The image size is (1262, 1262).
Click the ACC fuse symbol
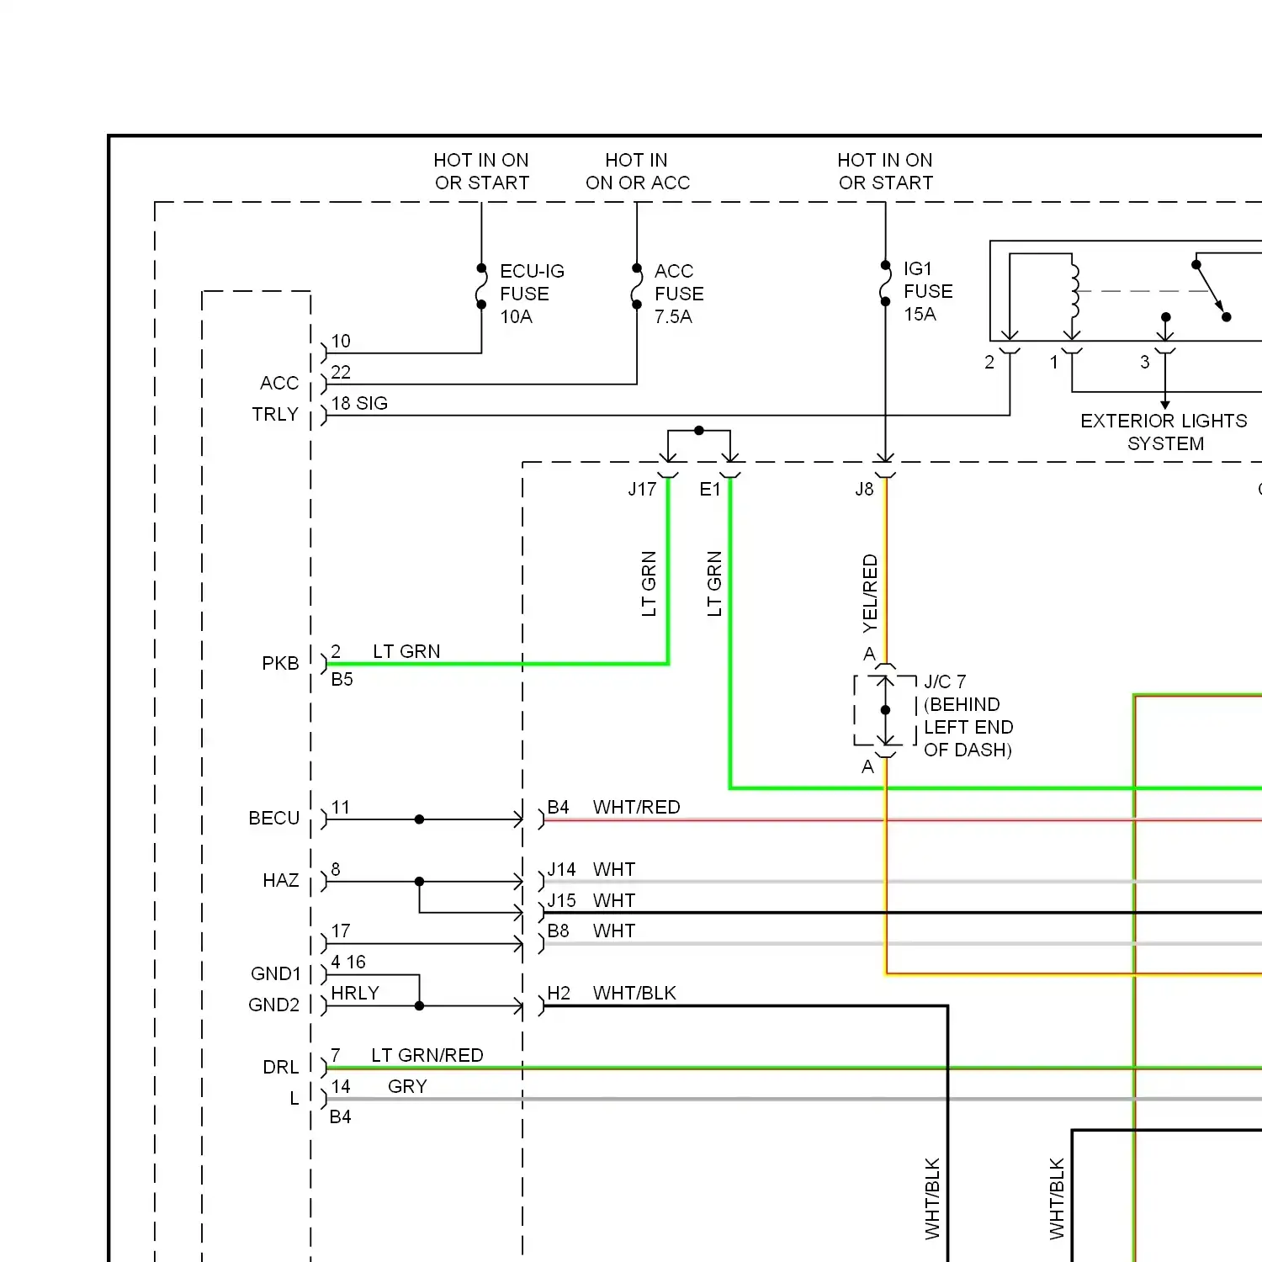tap(637, 286)
